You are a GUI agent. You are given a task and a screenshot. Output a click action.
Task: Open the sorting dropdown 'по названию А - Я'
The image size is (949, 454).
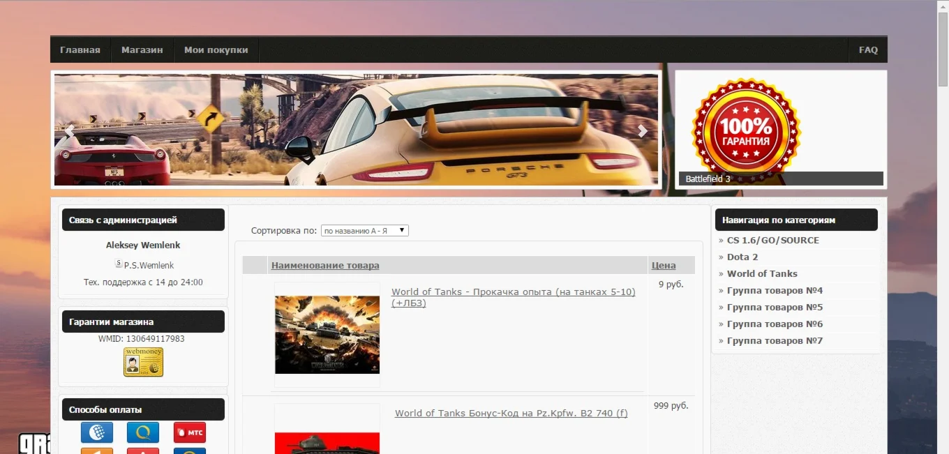tap(365, 230)
